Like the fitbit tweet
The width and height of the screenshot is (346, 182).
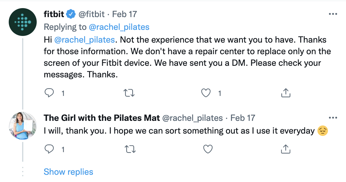[x=206, y=93]
